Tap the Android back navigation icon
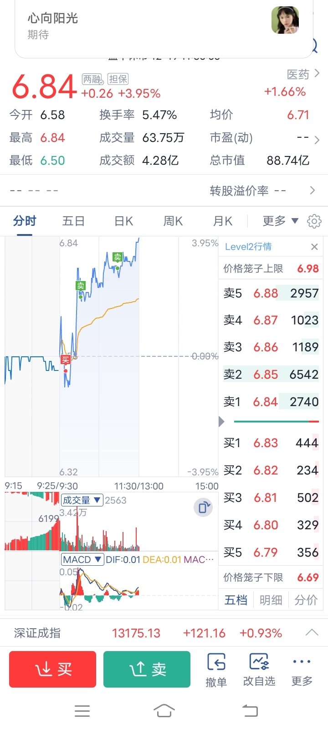 coord(249,710)
